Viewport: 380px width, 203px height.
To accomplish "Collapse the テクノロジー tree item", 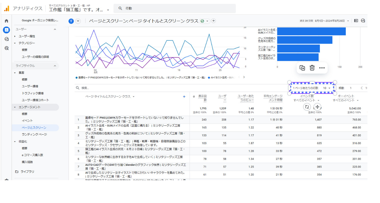I will [x=15, y=43].
